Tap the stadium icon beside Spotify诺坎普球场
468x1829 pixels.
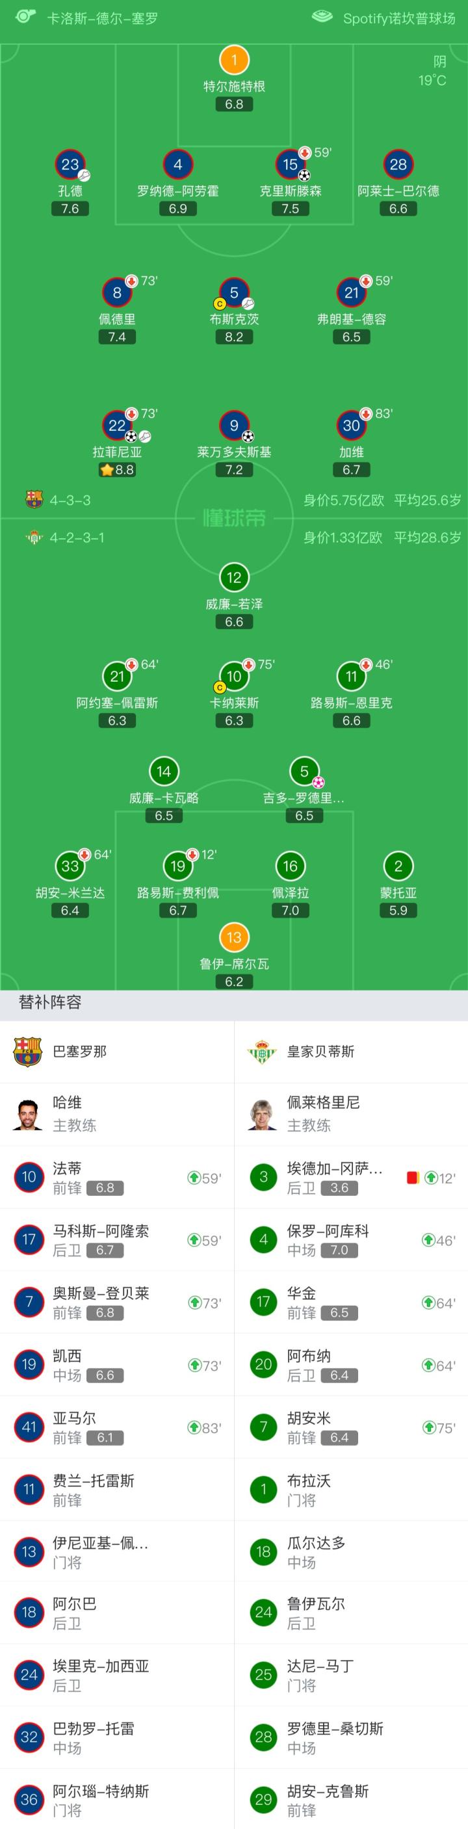coord(322,16)
